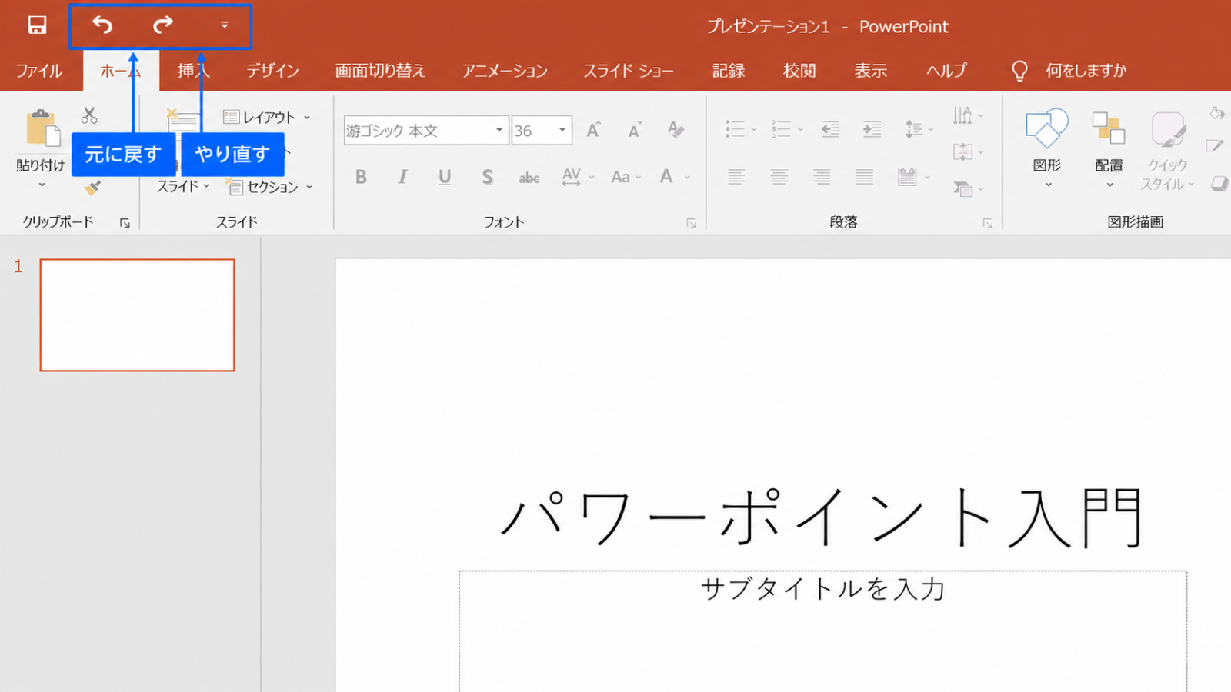Select the Format Painter brush
This screenshot has height=692, width=1231.
click(92, 187)
